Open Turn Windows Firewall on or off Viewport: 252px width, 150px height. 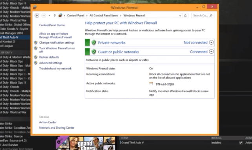57,50
